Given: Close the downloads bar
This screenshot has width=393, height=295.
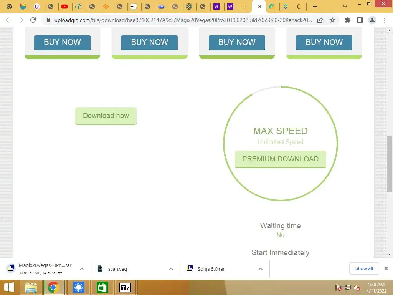Looking at the screenshot, I should click(x=386, y=268).
